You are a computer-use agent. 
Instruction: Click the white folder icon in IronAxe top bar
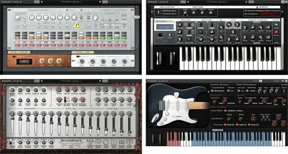(x=260, y=81)
